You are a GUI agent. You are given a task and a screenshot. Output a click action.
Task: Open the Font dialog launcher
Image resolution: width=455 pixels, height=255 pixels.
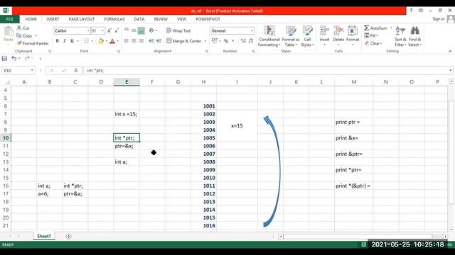pos(119,51)
